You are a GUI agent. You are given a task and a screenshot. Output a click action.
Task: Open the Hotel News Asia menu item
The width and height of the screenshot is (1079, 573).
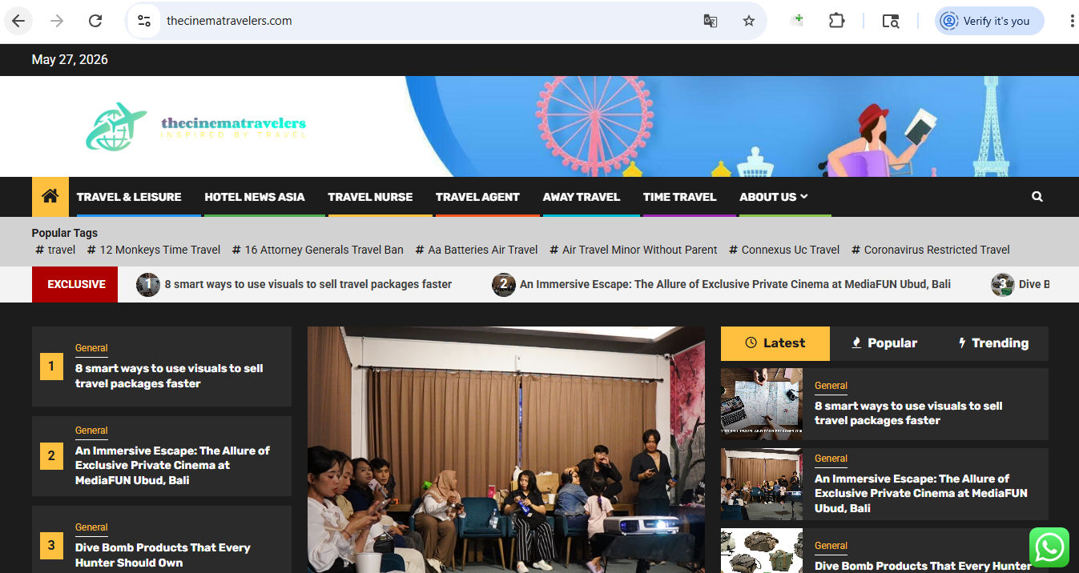[255, 197]
